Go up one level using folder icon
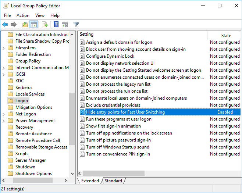This screenshot has height=193, width=242. click(25, 25)
